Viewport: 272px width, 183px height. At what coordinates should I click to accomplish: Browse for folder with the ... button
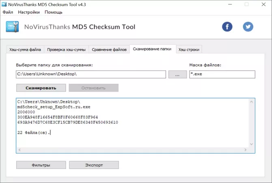tap(177, 74)
